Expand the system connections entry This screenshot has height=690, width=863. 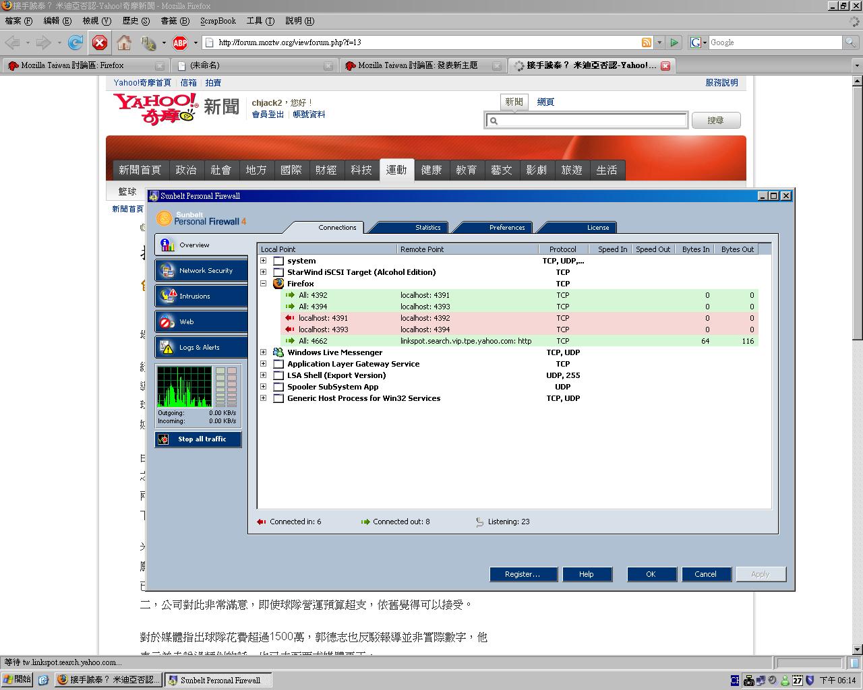point(264,261)
